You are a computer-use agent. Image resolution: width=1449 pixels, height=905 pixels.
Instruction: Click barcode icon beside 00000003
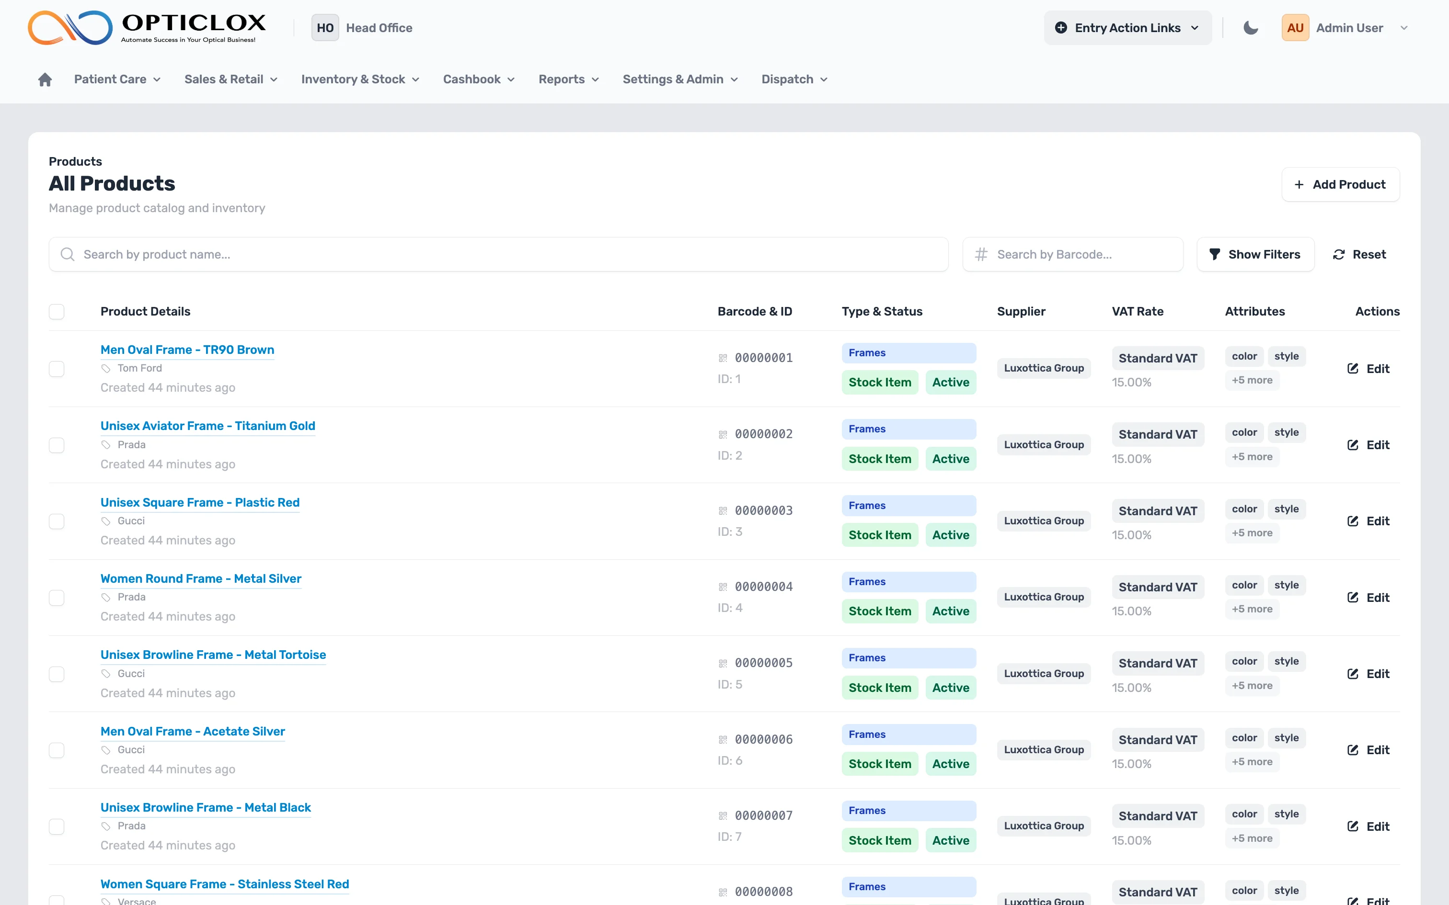pos(723,510)
